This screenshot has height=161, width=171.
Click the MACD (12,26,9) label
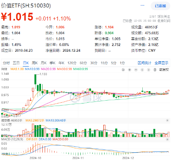pos(12,139)
